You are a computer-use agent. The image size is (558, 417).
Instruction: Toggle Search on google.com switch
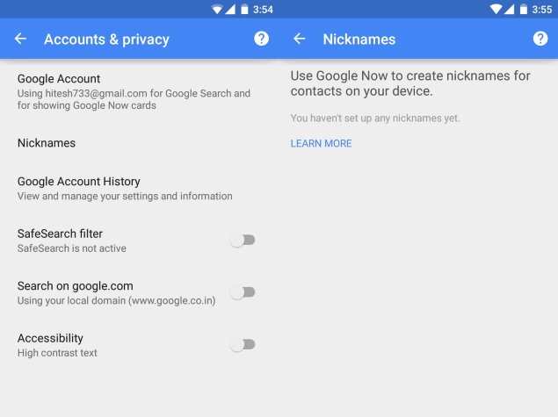tap(243, 292)
